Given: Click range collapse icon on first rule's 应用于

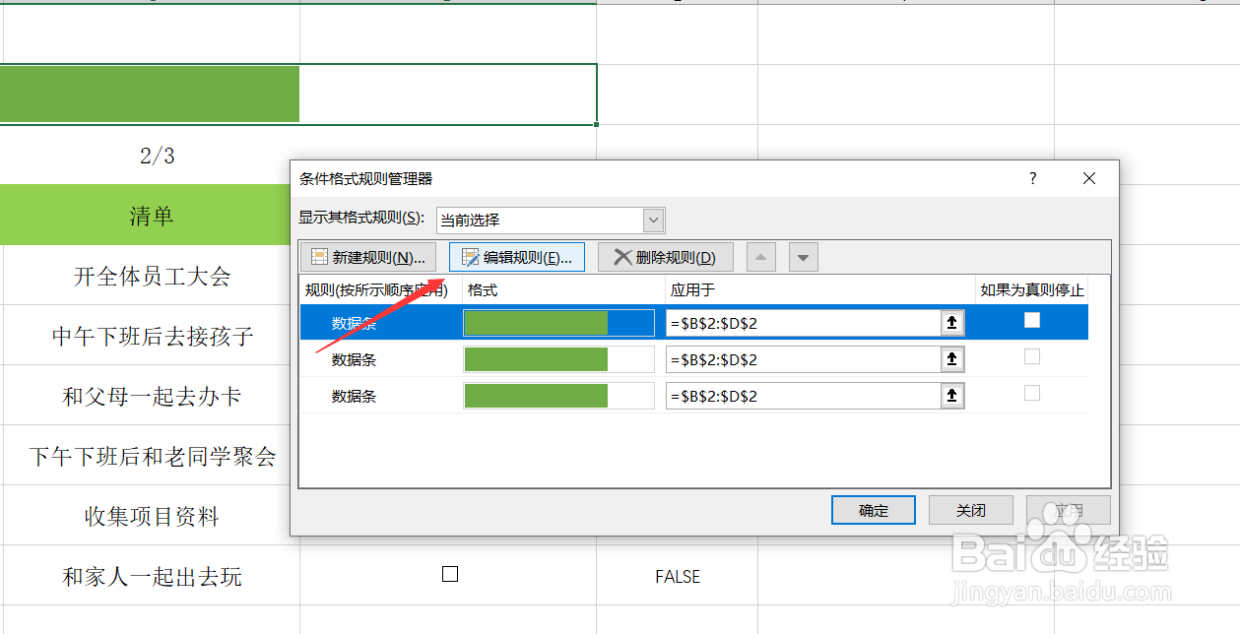Looking at the screenshot, I should 950,322.
